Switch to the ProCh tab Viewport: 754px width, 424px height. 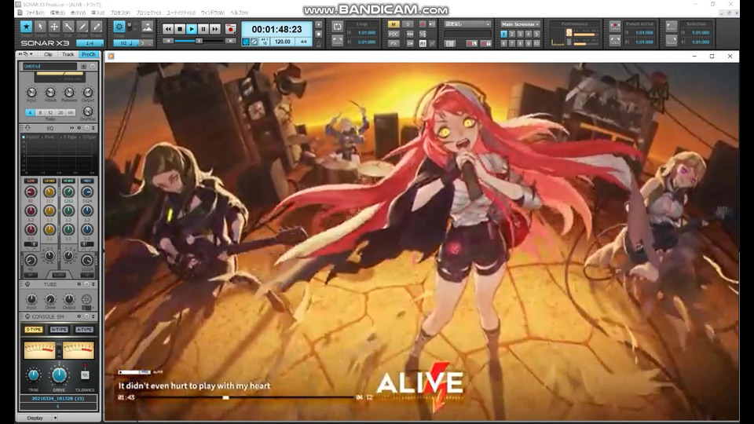(89, 54)
